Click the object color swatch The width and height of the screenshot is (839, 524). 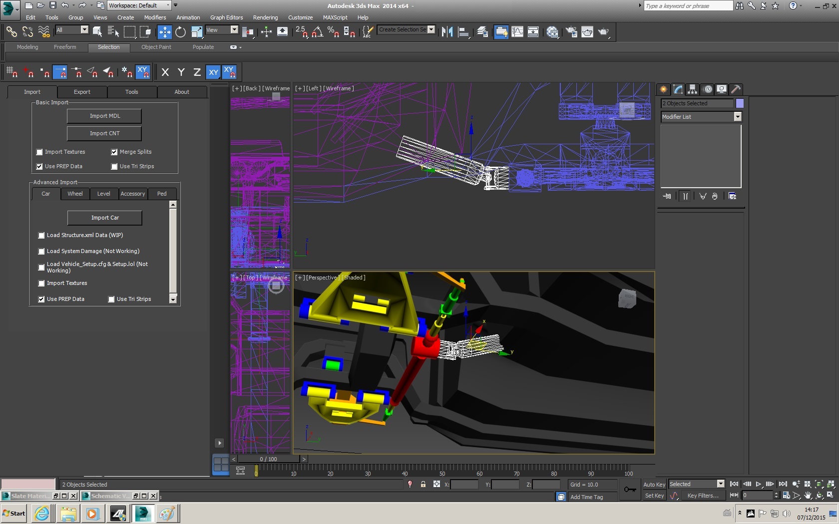(740, 103)
